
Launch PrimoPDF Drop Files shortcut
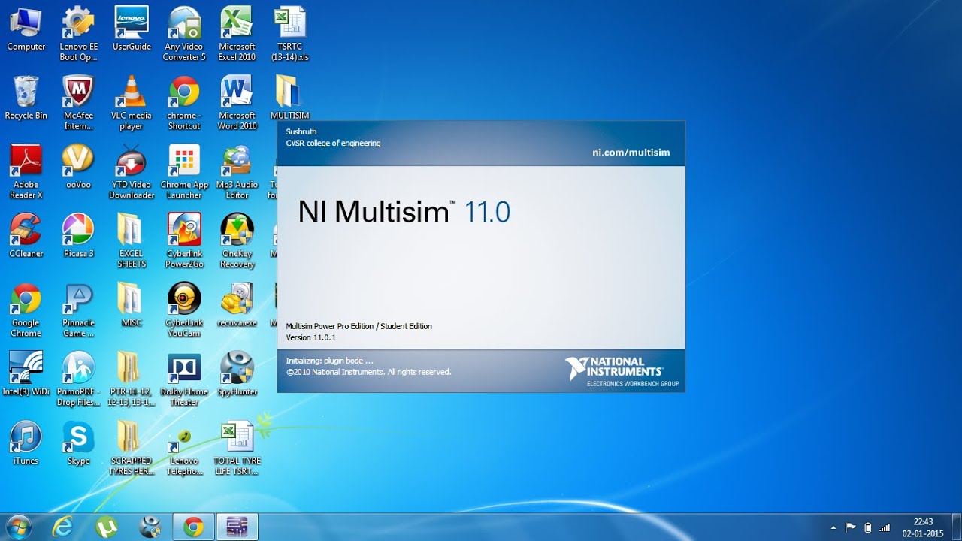pos(79,379)
